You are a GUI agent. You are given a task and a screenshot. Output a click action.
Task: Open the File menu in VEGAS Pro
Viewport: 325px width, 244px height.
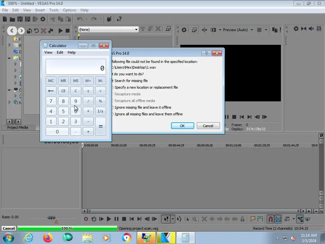(x=5, y=10)
